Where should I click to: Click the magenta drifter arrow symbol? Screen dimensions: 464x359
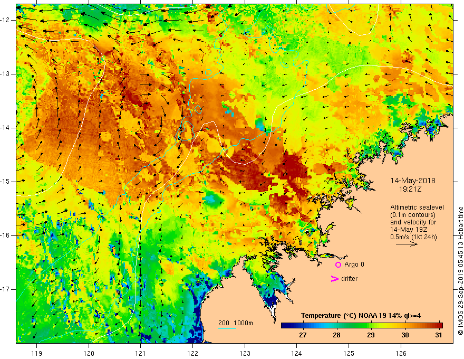click(x=335, y=279)
